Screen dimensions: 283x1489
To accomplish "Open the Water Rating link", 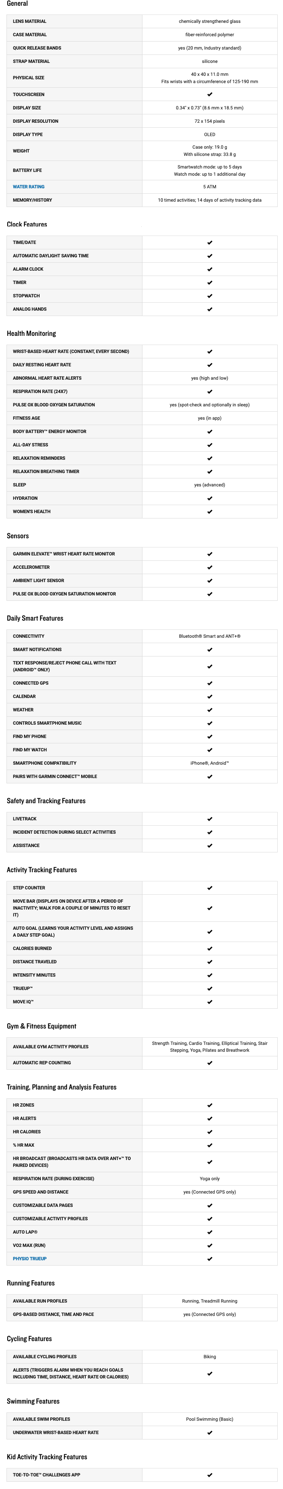I will tap(28, 187).
